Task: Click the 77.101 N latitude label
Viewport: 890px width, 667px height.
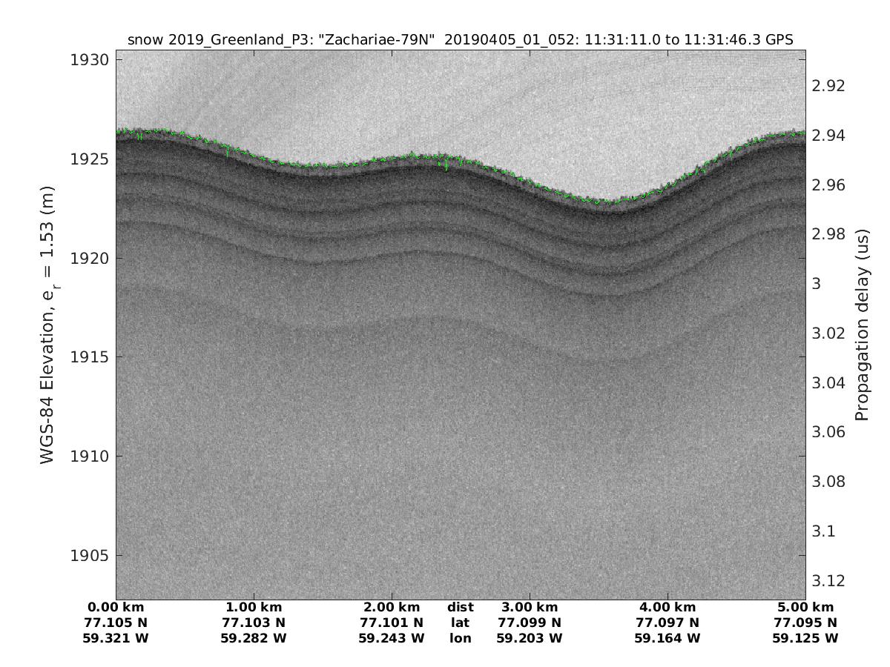Action: pos(392,623)
